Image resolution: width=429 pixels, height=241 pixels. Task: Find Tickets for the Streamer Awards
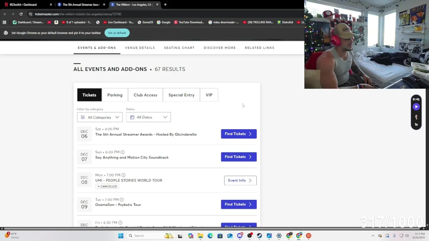coord(239,134)
